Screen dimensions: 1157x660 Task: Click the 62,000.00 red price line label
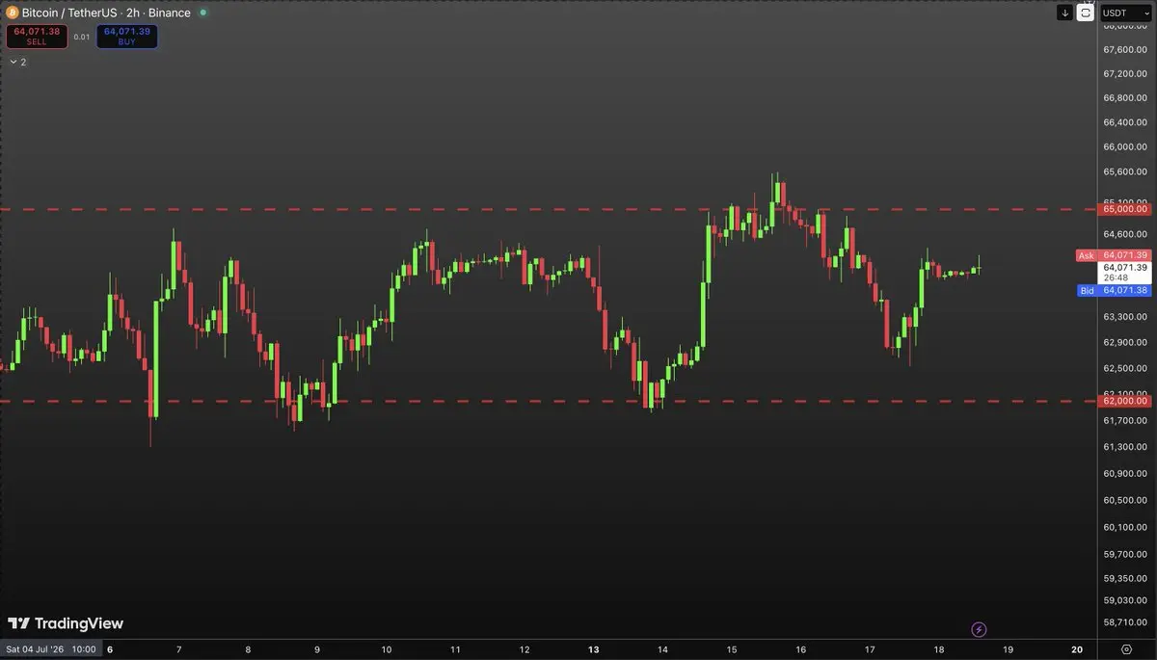pos(1125,401)
